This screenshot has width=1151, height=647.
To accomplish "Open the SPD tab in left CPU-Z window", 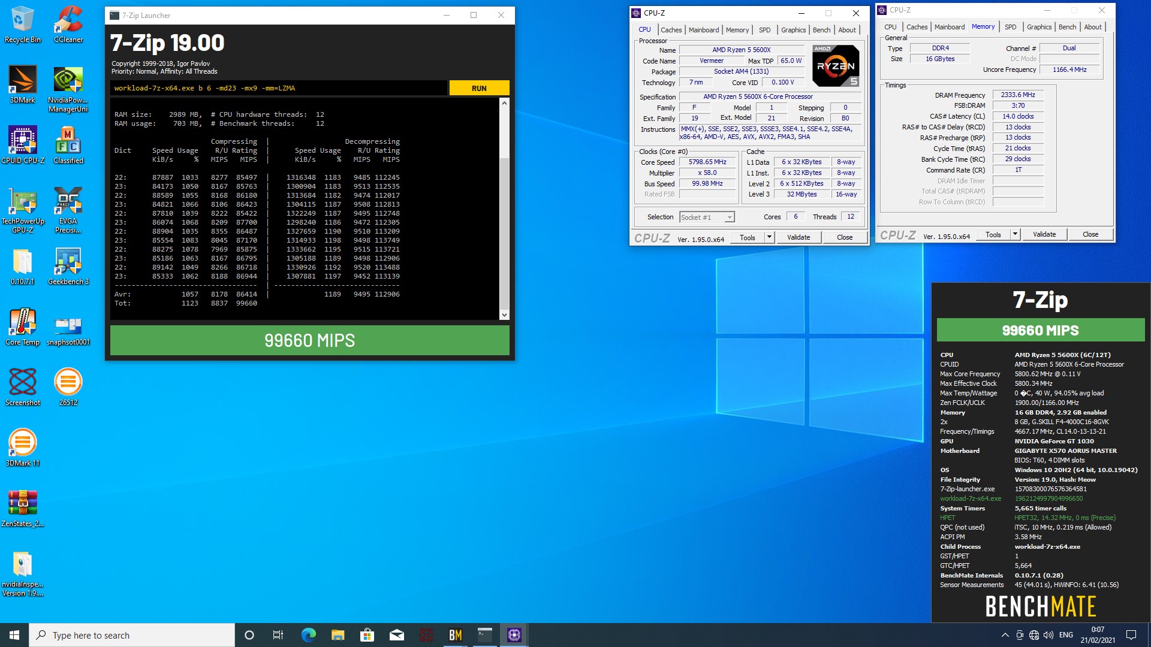I will click(764, 30).
